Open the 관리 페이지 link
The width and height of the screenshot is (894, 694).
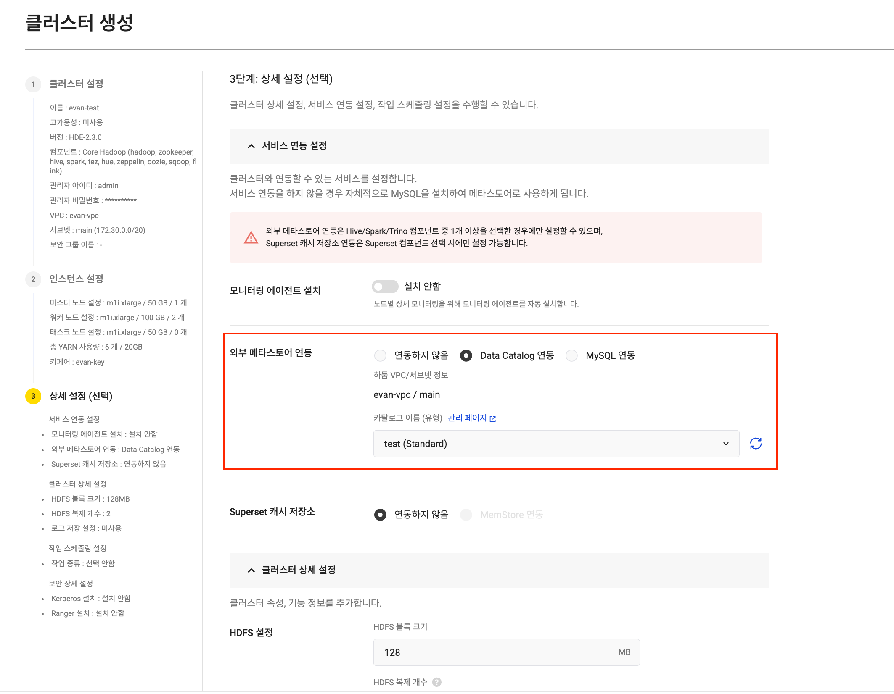click(467, 418)
